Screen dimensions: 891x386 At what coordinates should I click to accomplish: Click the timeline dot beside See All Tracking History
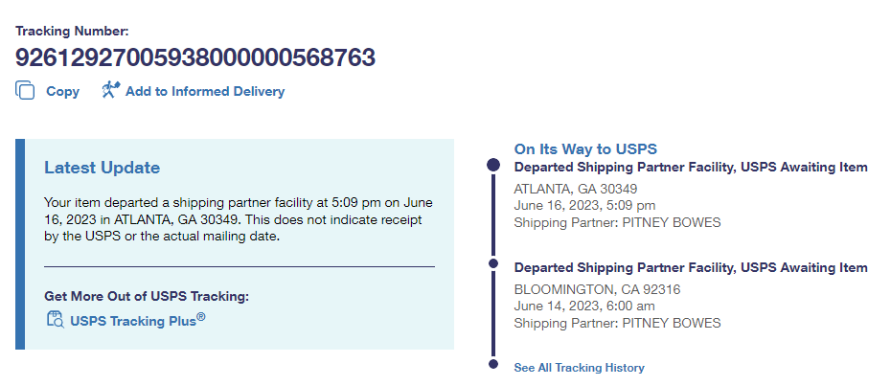click(493, 364)
